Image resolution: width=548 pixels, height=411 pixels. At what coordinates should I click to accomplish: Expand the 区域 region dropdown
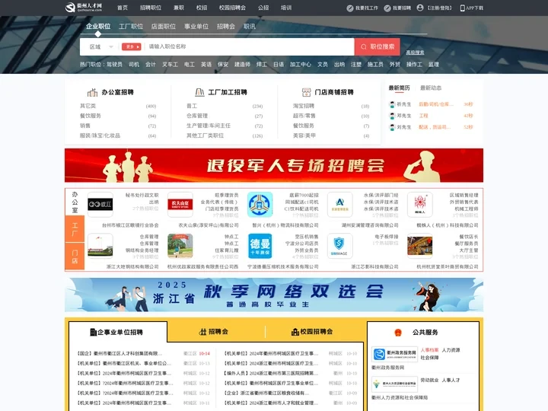(x=101, y=47)
